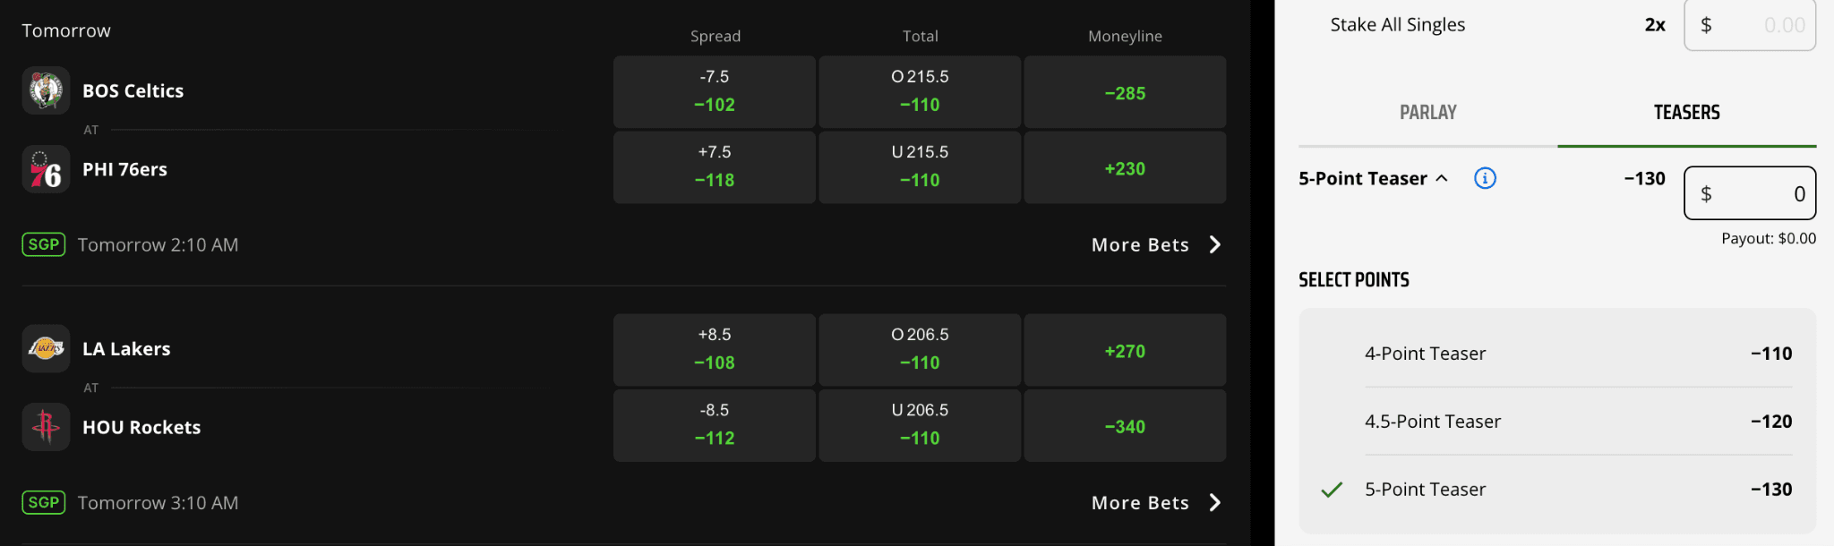Open the teaser info icon
1834x546 pixels.
1485,178
